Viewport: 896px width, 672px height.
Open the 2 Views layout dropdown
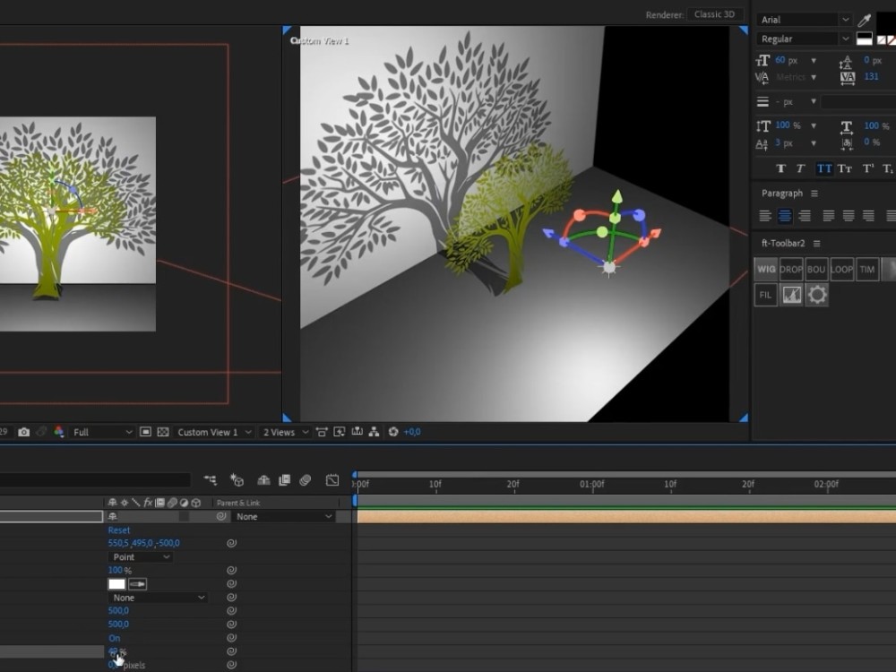285,432
